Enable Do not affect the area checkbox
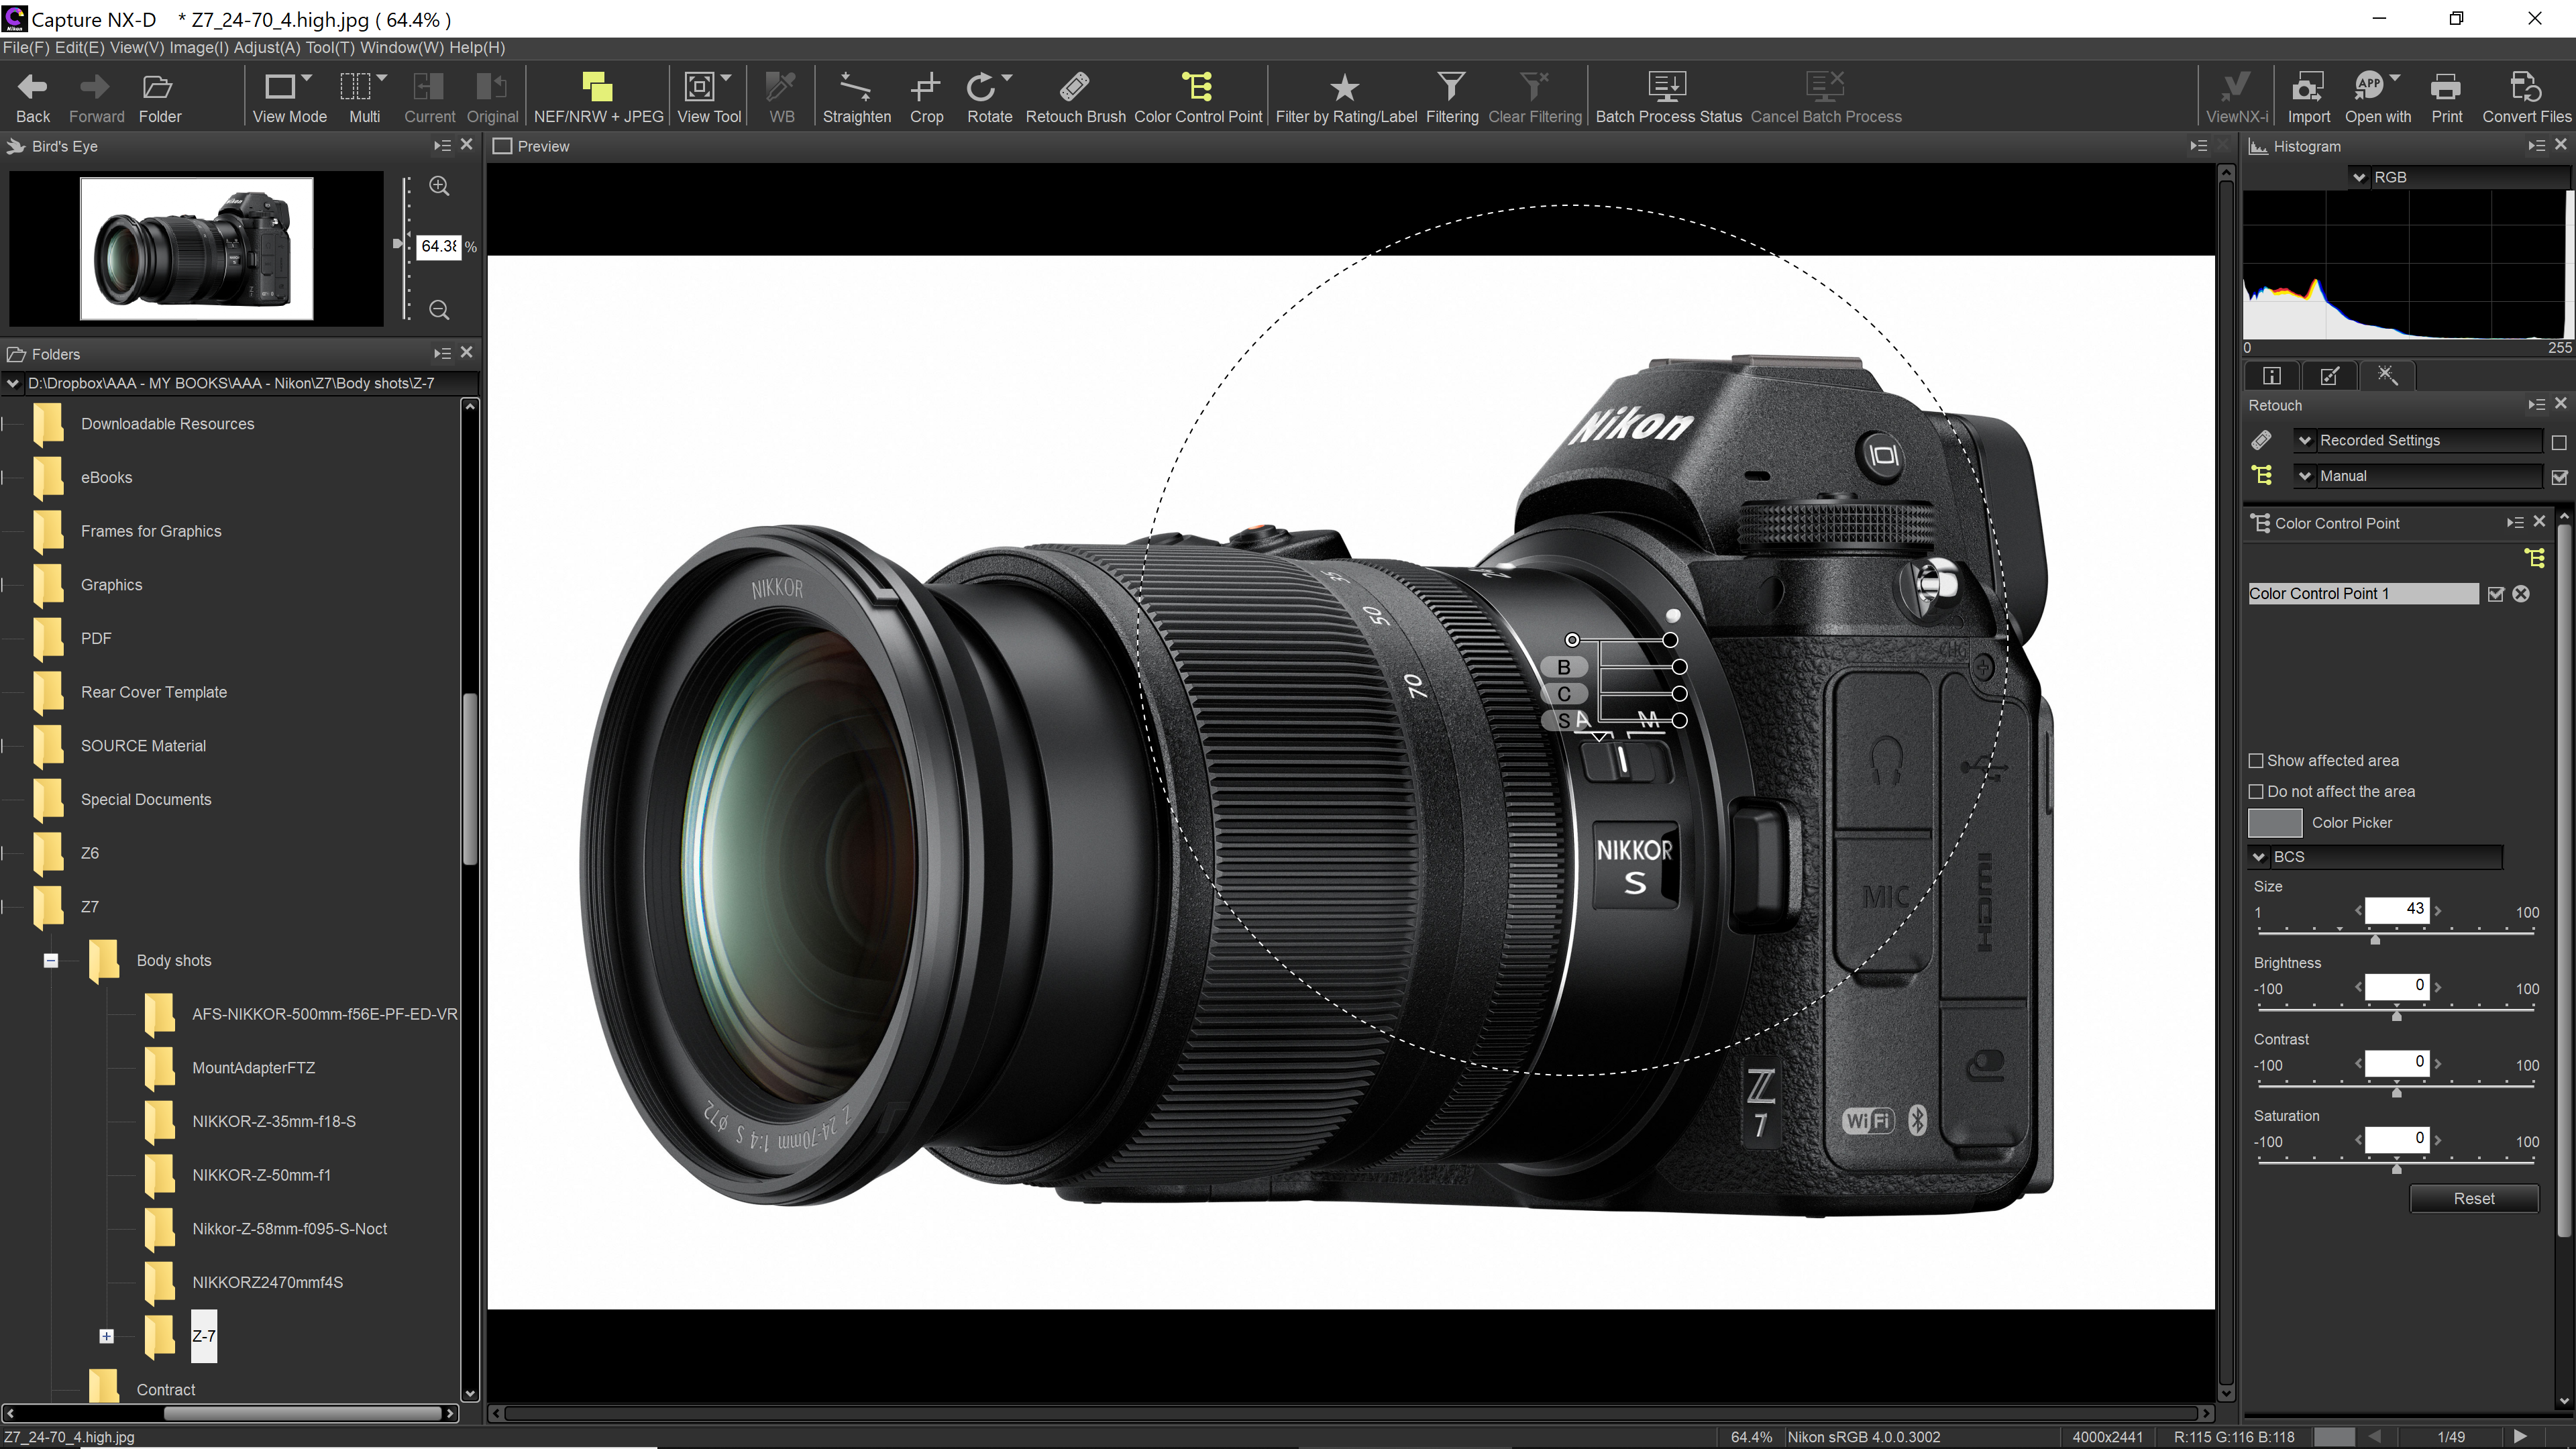The height and width of the screenshot is (1449, 2576). [x=2257, y=791]
